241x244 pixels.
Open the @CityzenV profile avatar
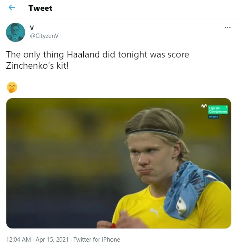(x=16, y=32)
